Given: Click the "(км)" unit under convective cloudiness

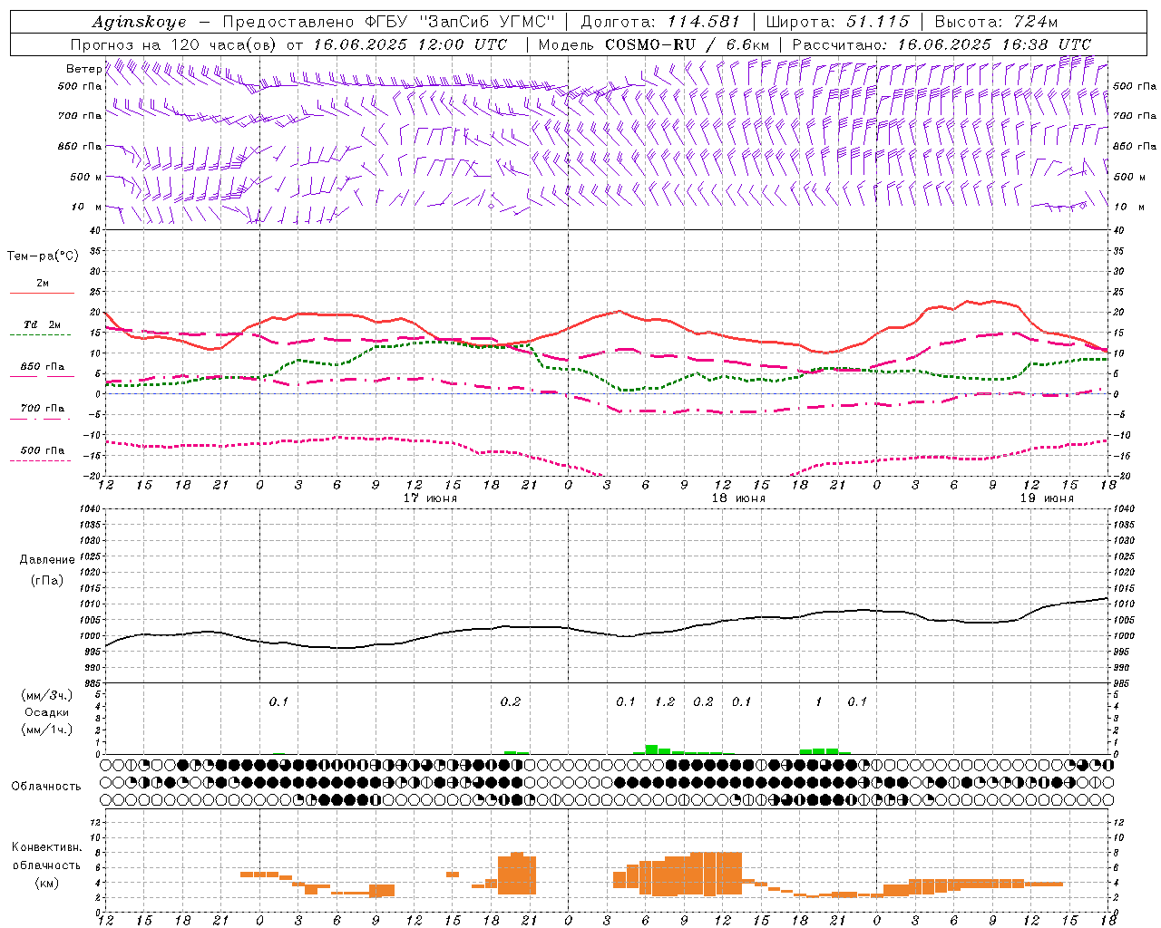Looking at the screenshot, I should point(47,883).
